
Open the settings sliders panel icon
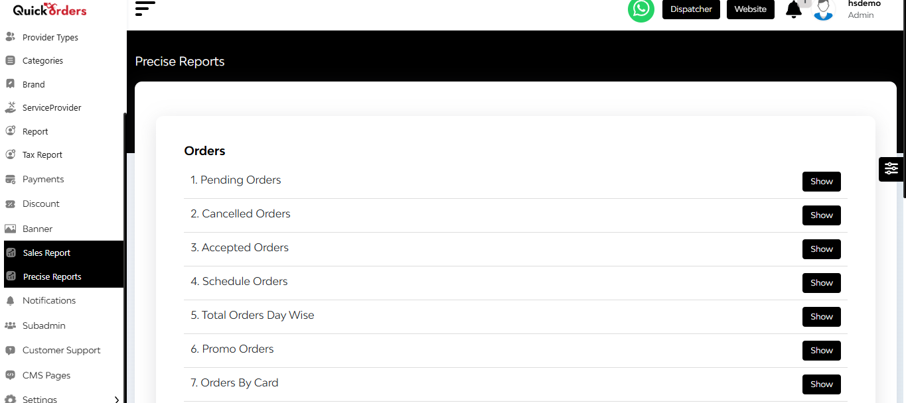pos(891,168)
